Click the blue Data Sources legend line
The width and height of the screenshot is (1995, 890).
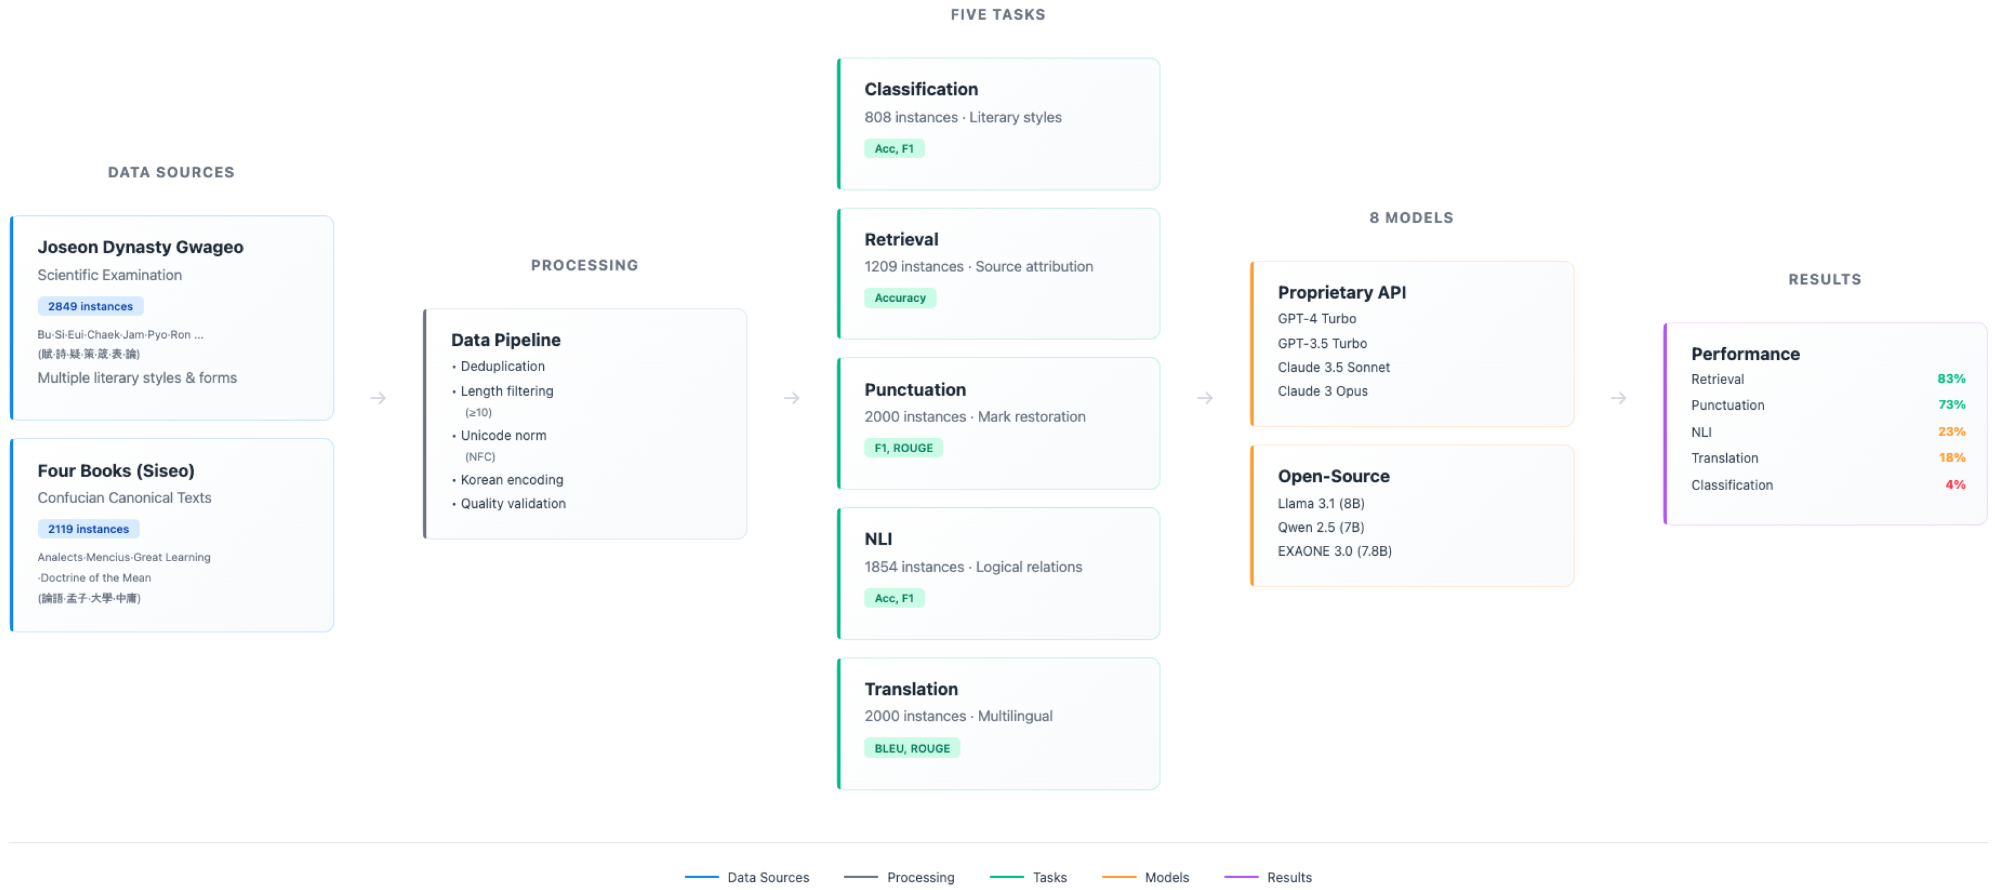coord(701,877)
